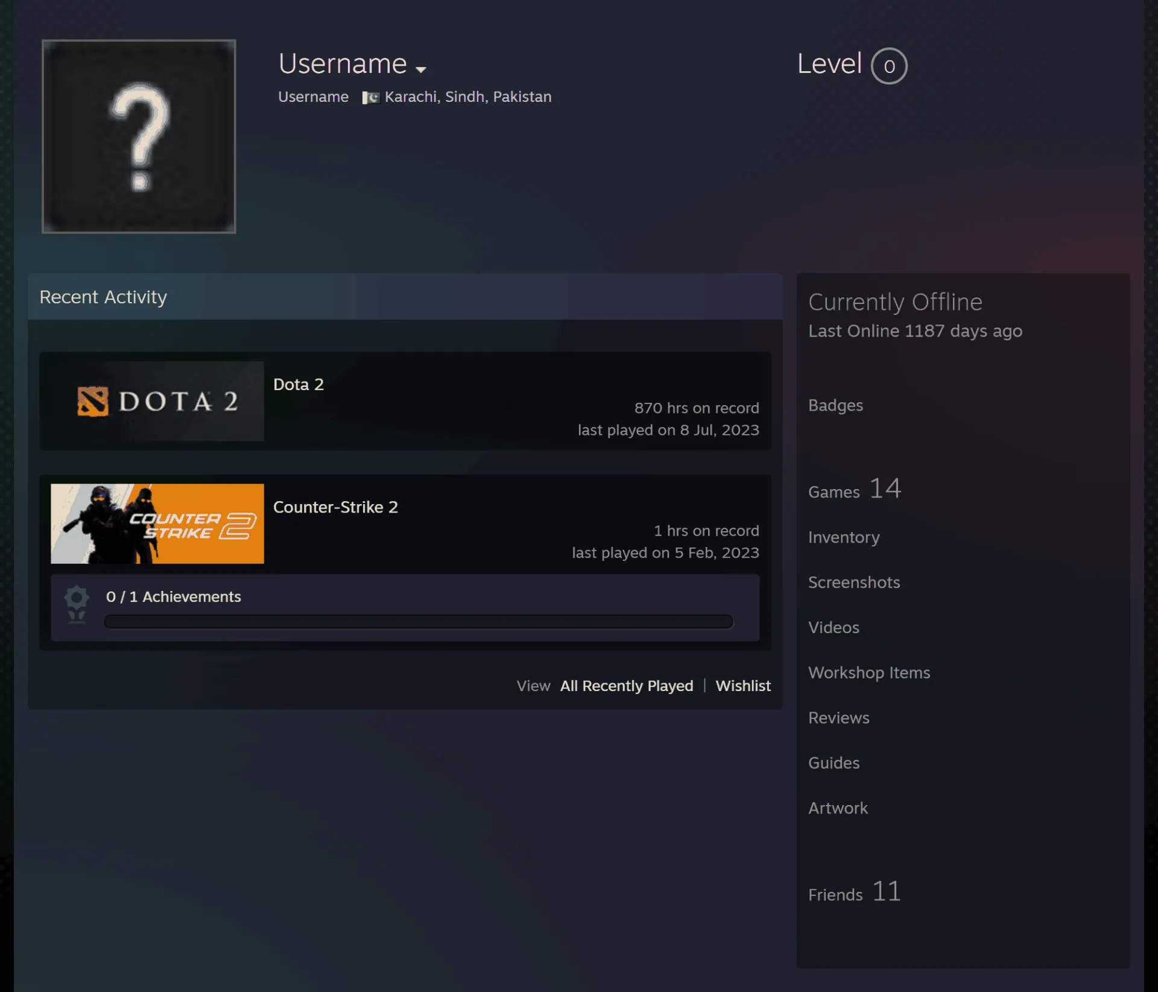
Task: Open the Reviews page
Action: 839,718
